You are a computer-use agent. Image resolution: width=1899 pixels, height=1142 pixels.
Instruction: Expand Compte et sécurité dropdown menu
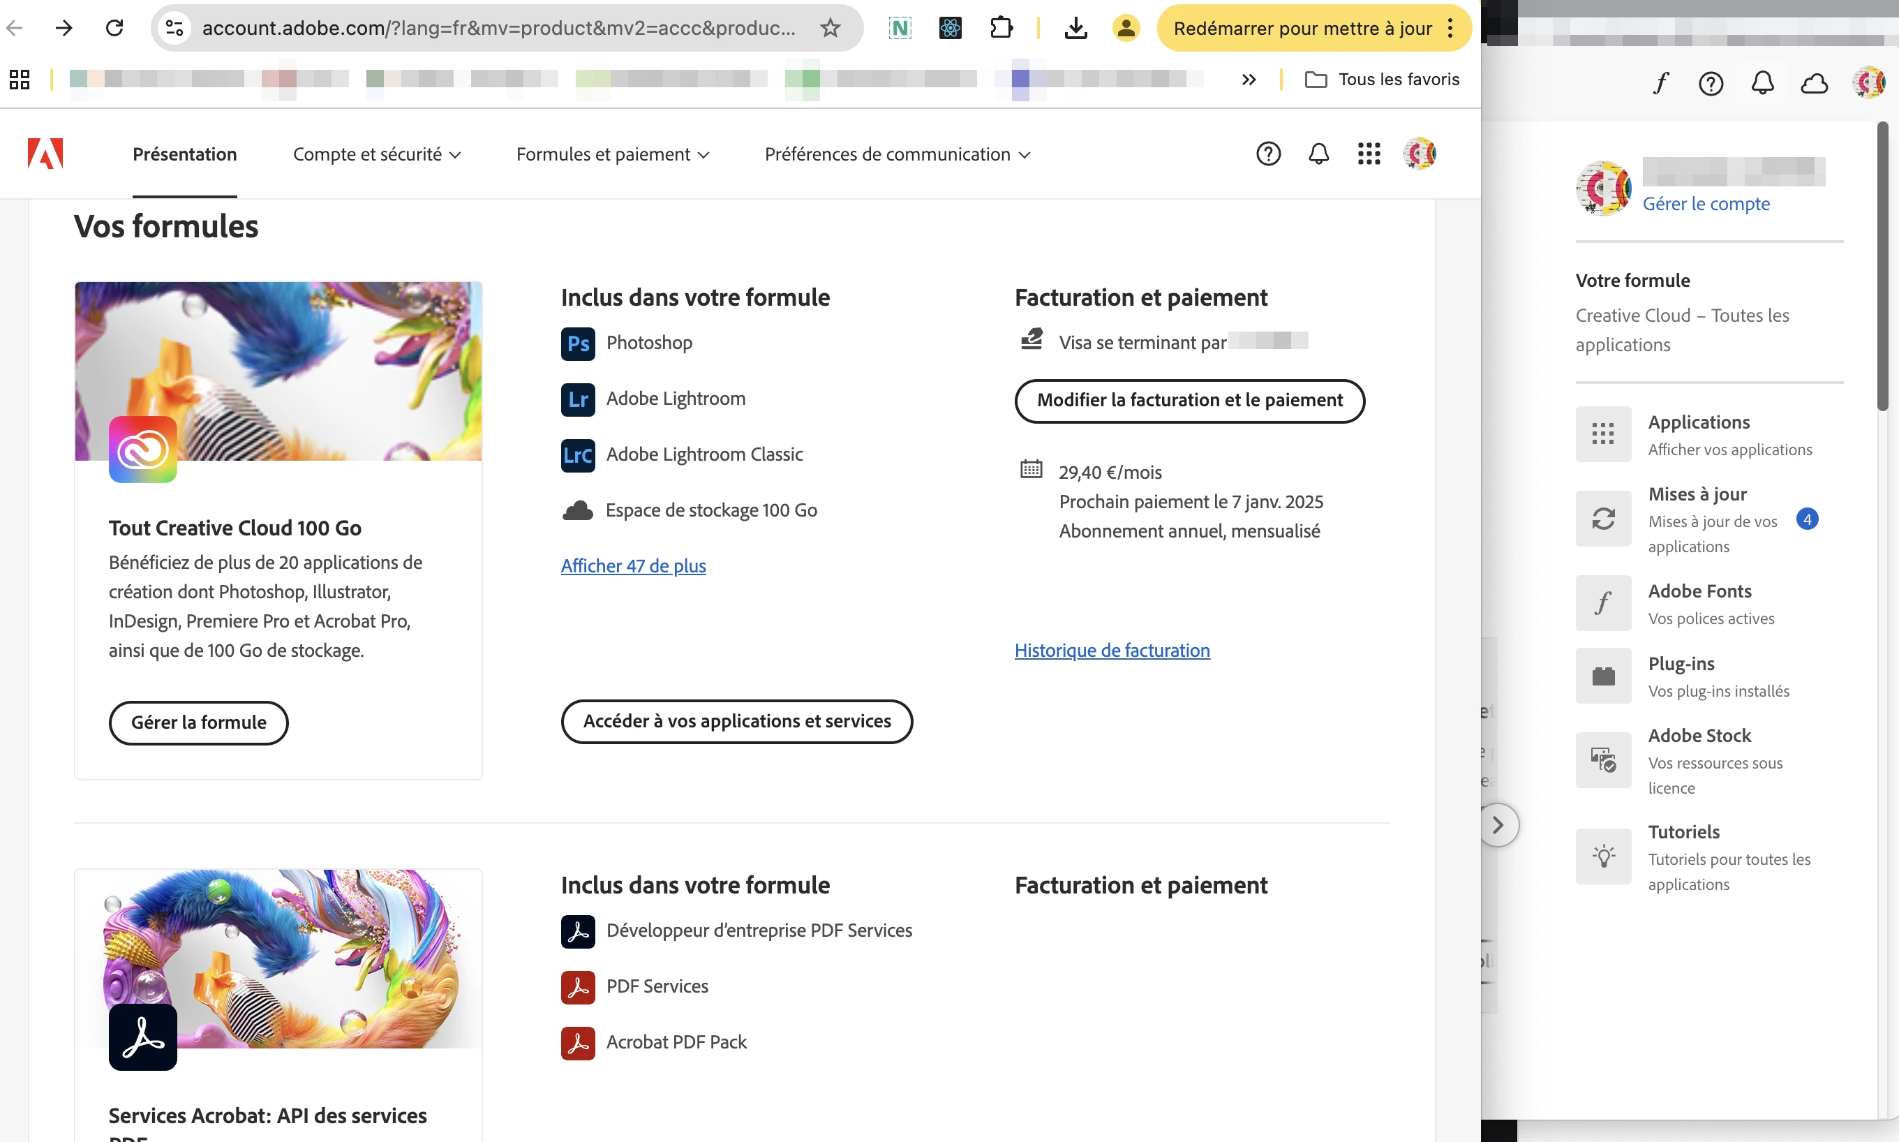click(376, 154)
